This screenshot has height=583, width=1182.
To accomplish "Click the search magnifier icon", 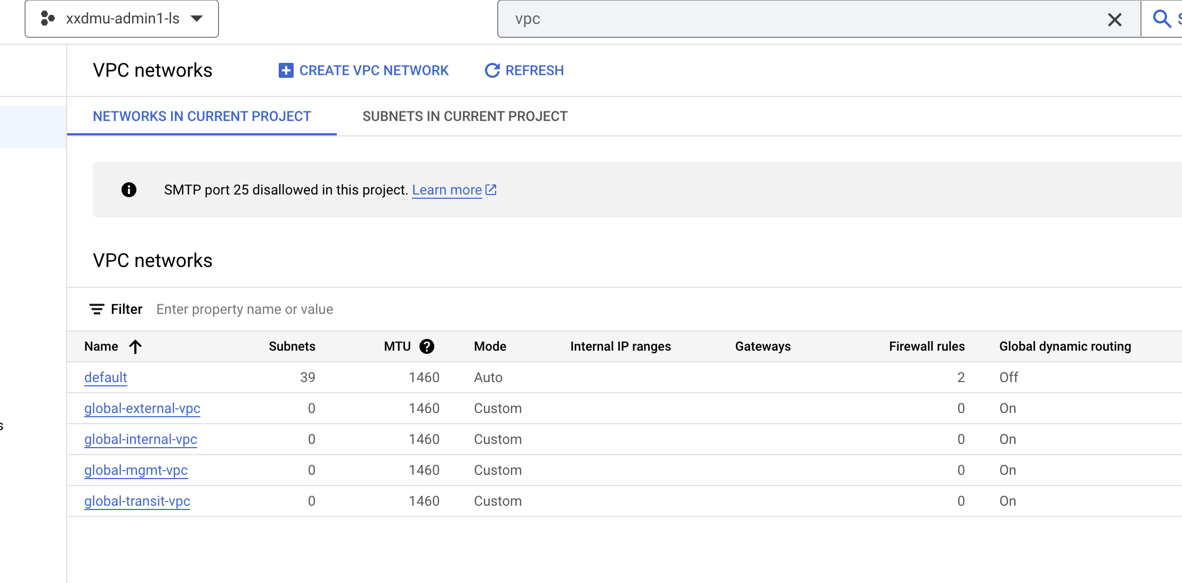I will tap(1162, 19).
